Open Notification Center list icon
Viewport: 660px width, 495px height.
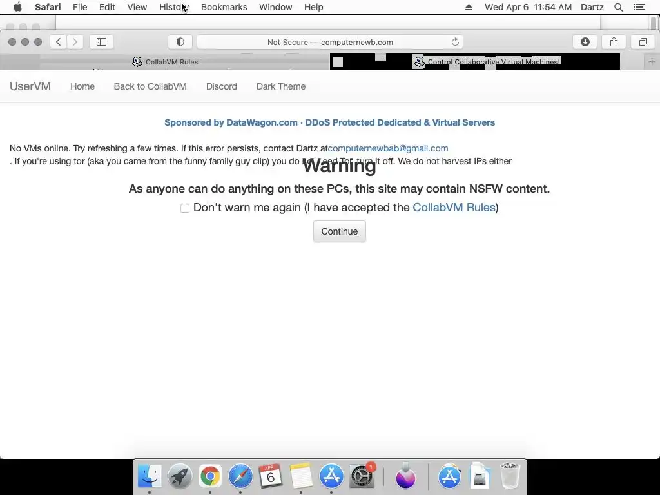click(x=639, y=7)
